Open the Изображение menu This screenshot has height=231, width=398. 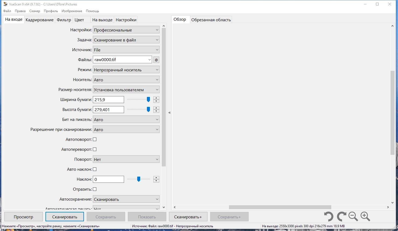coord(72,11)
